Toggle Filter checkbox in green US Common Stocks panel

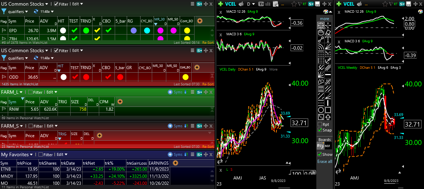click(56, 4)
